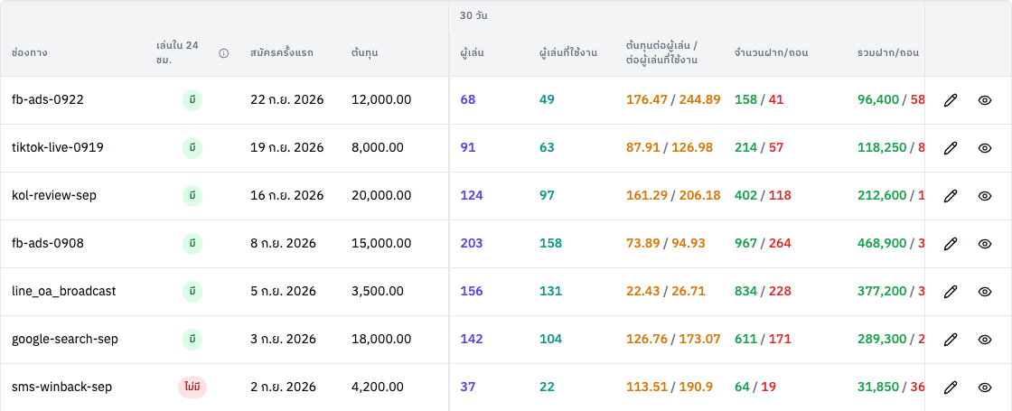Click the มี badge on fb-ads-0922 row
Viewport: 1012px width, 411px height.
point(192,100)
